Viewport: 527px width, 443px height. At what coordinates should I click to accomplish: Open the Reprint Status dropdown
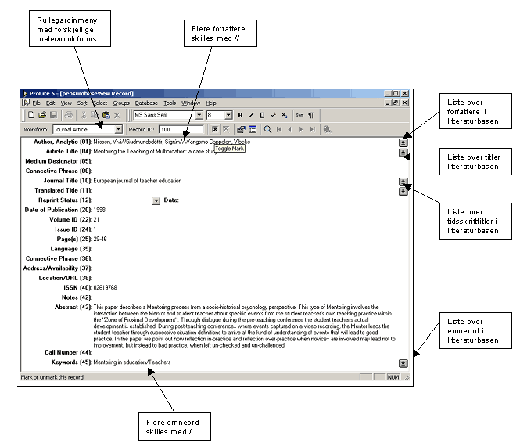156,201
